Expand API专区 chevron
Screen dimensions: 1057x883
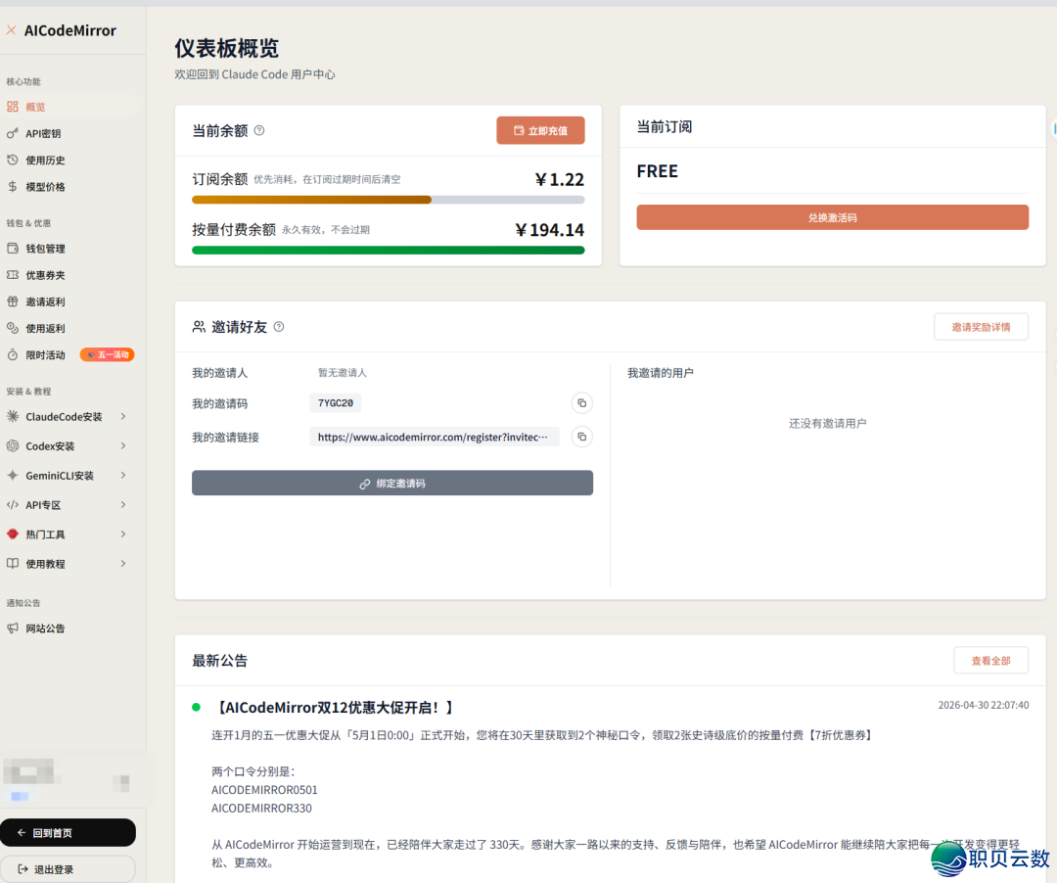(x=123, y=505)
